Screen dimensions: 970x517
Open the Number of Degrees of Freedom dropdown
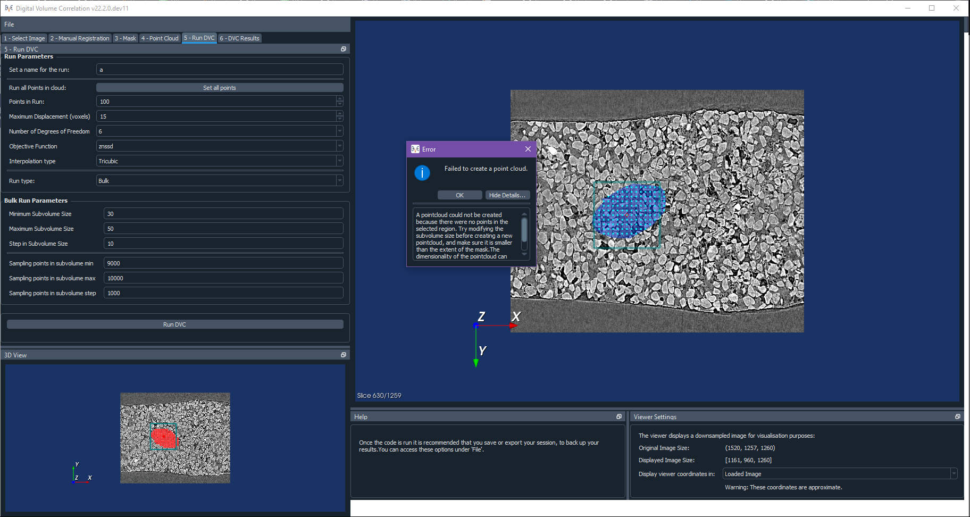339,131
